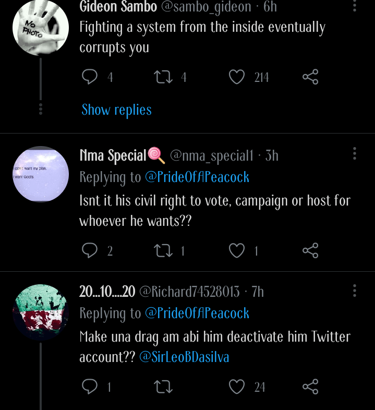375x410 pixels.
Task: Share Nma Special's tweet
Action: pyautogui.click(x=310, y=251)
